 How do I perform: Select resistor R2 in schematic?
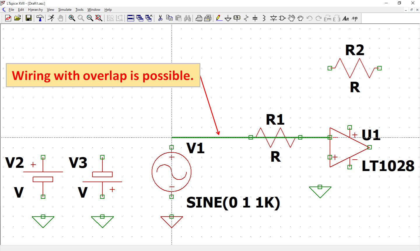click(x=355, y=68)
